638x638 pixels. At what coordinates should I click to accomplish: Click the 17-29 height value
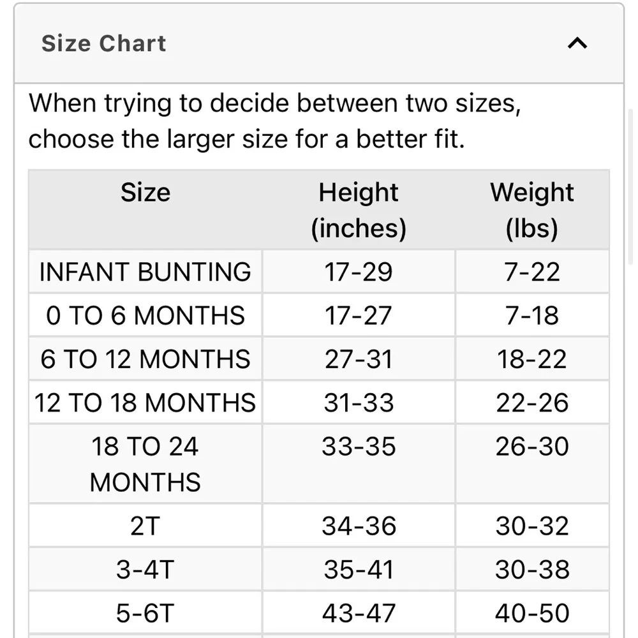359,272
